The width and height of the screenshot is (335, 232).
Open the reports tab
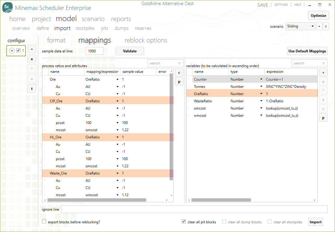pos(121,19)
